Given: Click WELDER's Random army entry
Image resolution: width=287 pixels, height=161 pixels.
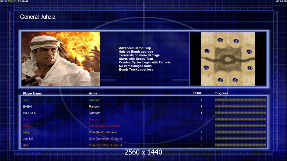Looking at the screenshot, I should 94,113.
